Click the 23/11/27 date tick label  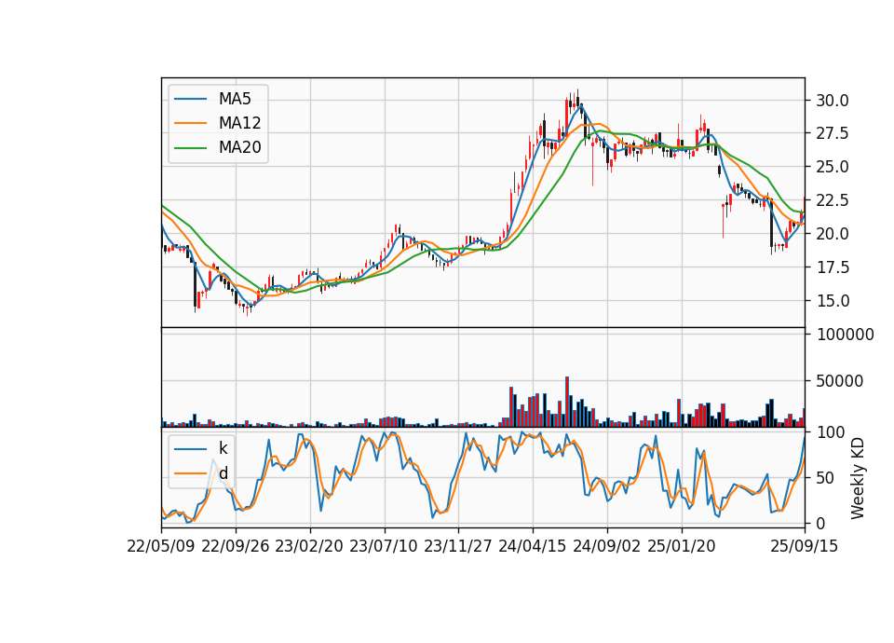click(458, 546)
